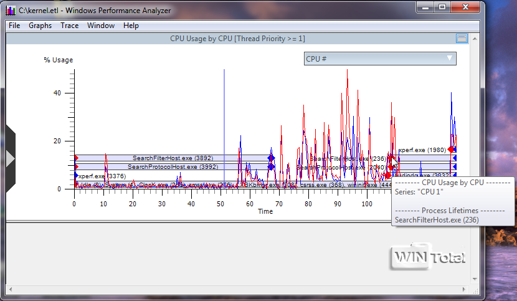The height and width of the screenshot is (301, 517).
Task: Expand the left side flyout panel arrow
Action: point(9,158)
